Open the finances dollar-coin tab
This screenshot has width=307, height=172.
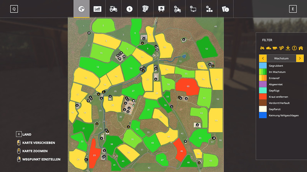129,9
